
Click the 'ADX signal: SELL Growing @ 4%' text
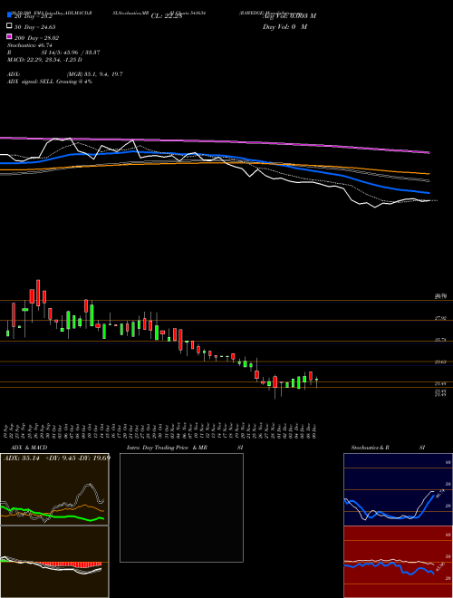[50, 82]
